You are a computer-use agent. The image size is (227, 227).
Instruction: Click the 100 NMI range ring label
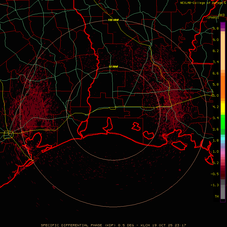point(113,20)
